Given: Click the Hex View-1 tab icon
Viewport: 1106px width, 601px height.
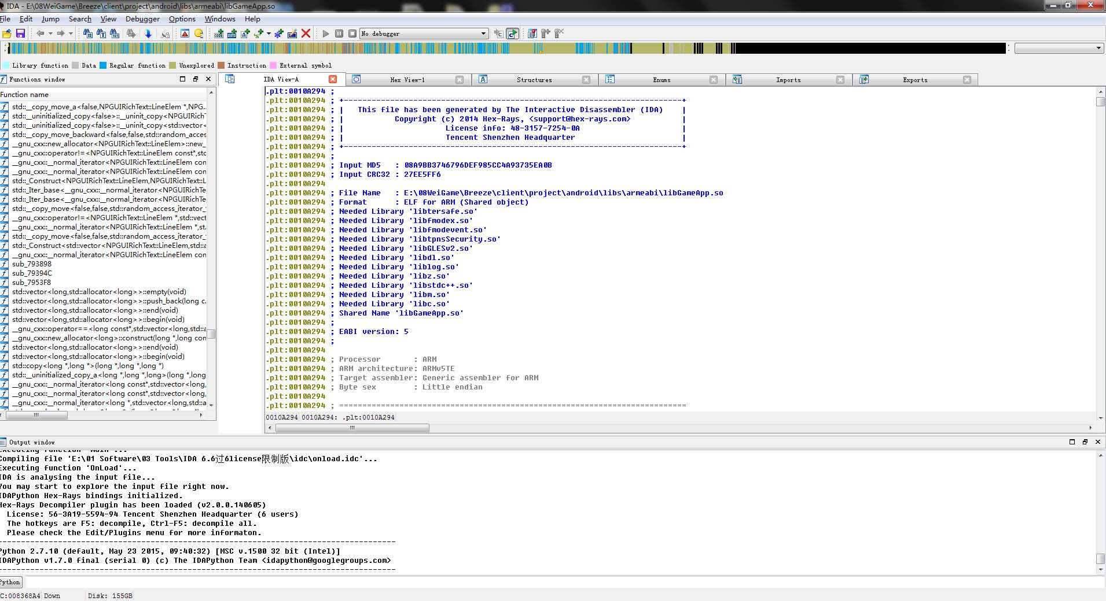Looking at the screenshot, I should (x=357, y=79).
